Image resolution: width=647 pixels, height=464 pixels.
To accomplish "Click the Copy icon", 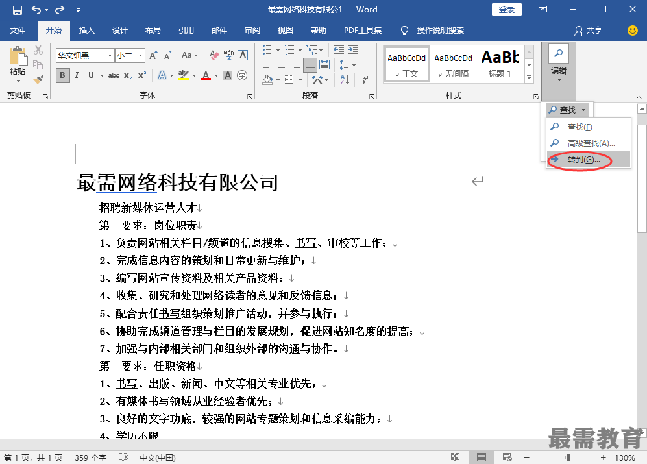I will click(38, 65).
